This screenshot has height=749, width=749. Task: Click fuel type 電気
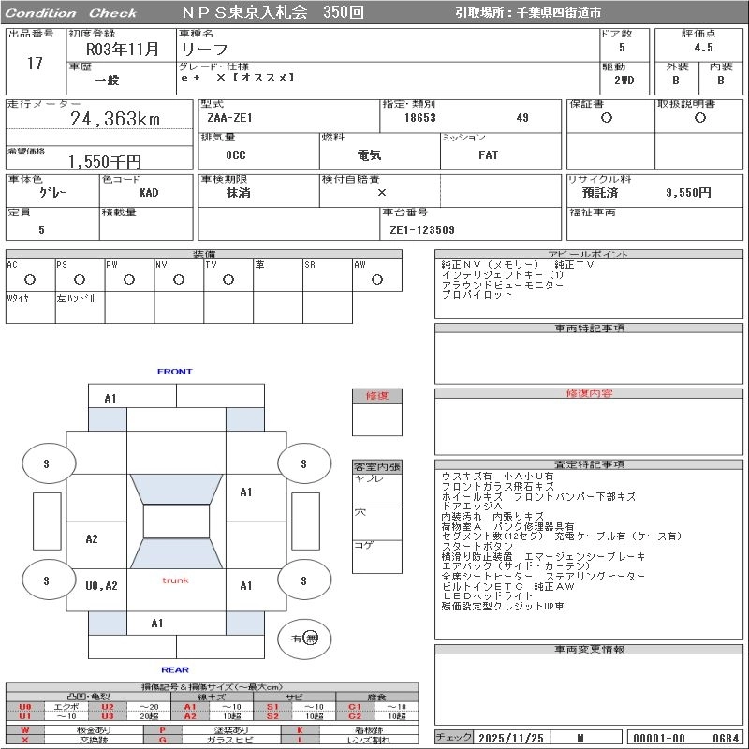tap(369, 155)
